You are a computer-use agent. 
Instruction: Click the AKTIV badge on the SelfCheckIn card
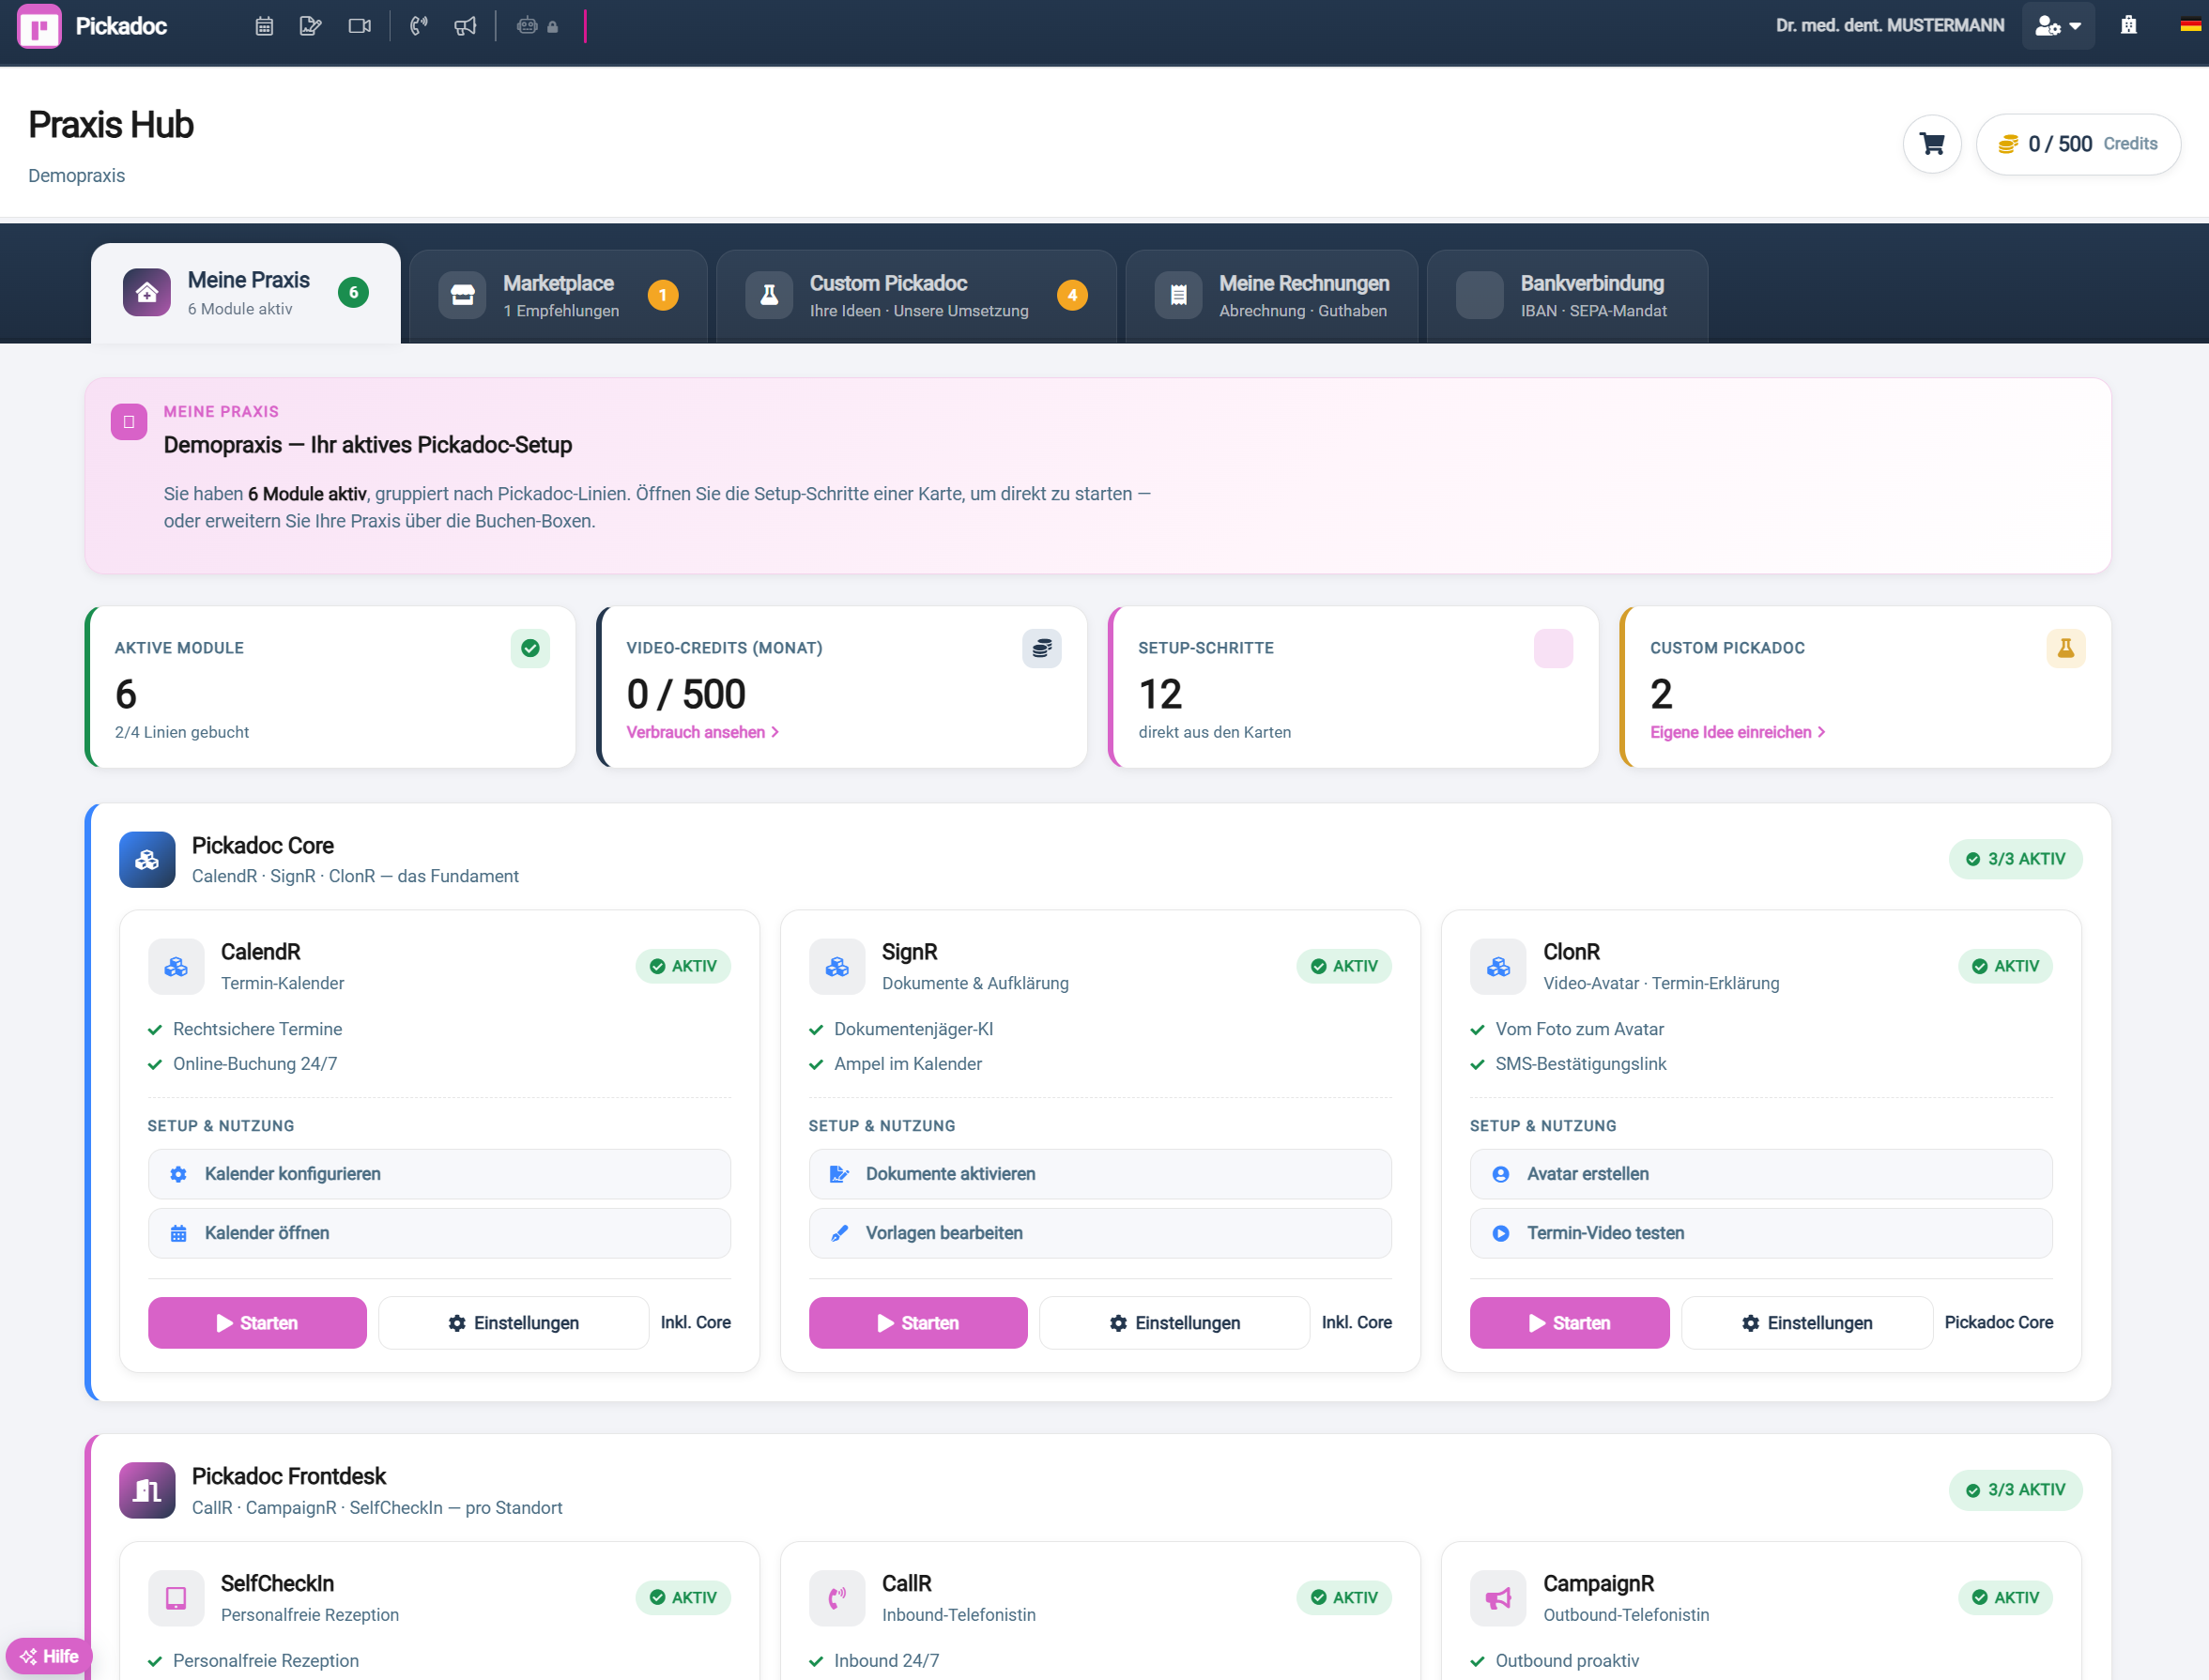click(684, 1597)
